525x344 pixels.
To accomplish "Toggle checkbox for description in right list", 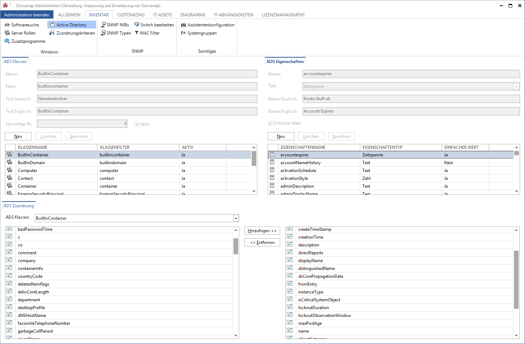I will coord(290,244).
